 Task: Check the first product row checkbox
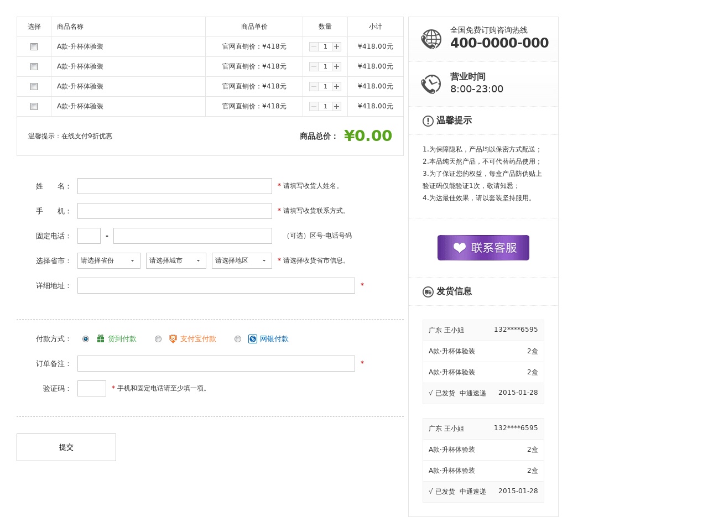point(34,47)
